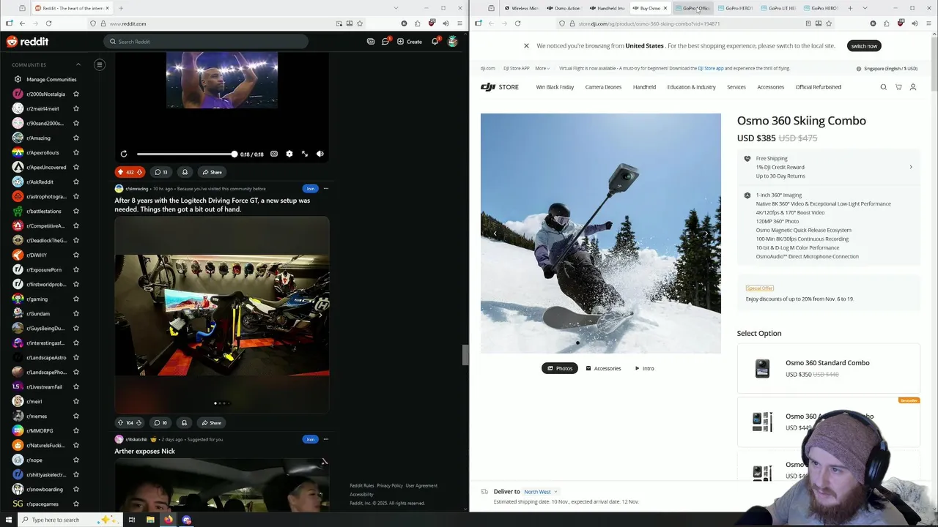Toggle captions on Reddit video player

(x=274, y=154)
